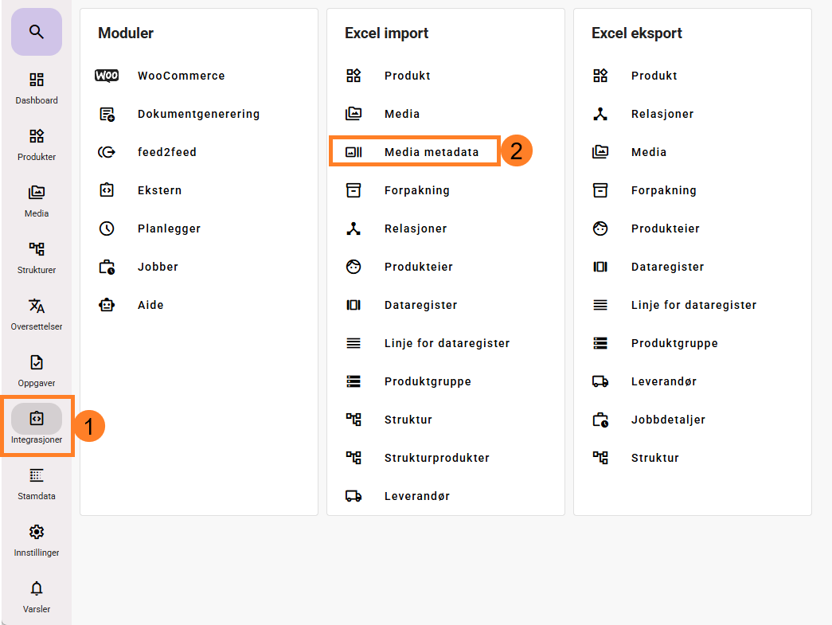Image resolution: width=832 pixels, height=625 pixels.
Task: Click the search magnifier icon
Action: coord(36,32)
